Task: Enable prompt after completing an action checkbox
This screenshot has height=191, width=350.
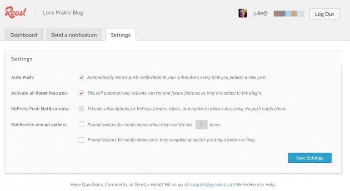Action: coord(81,140)
